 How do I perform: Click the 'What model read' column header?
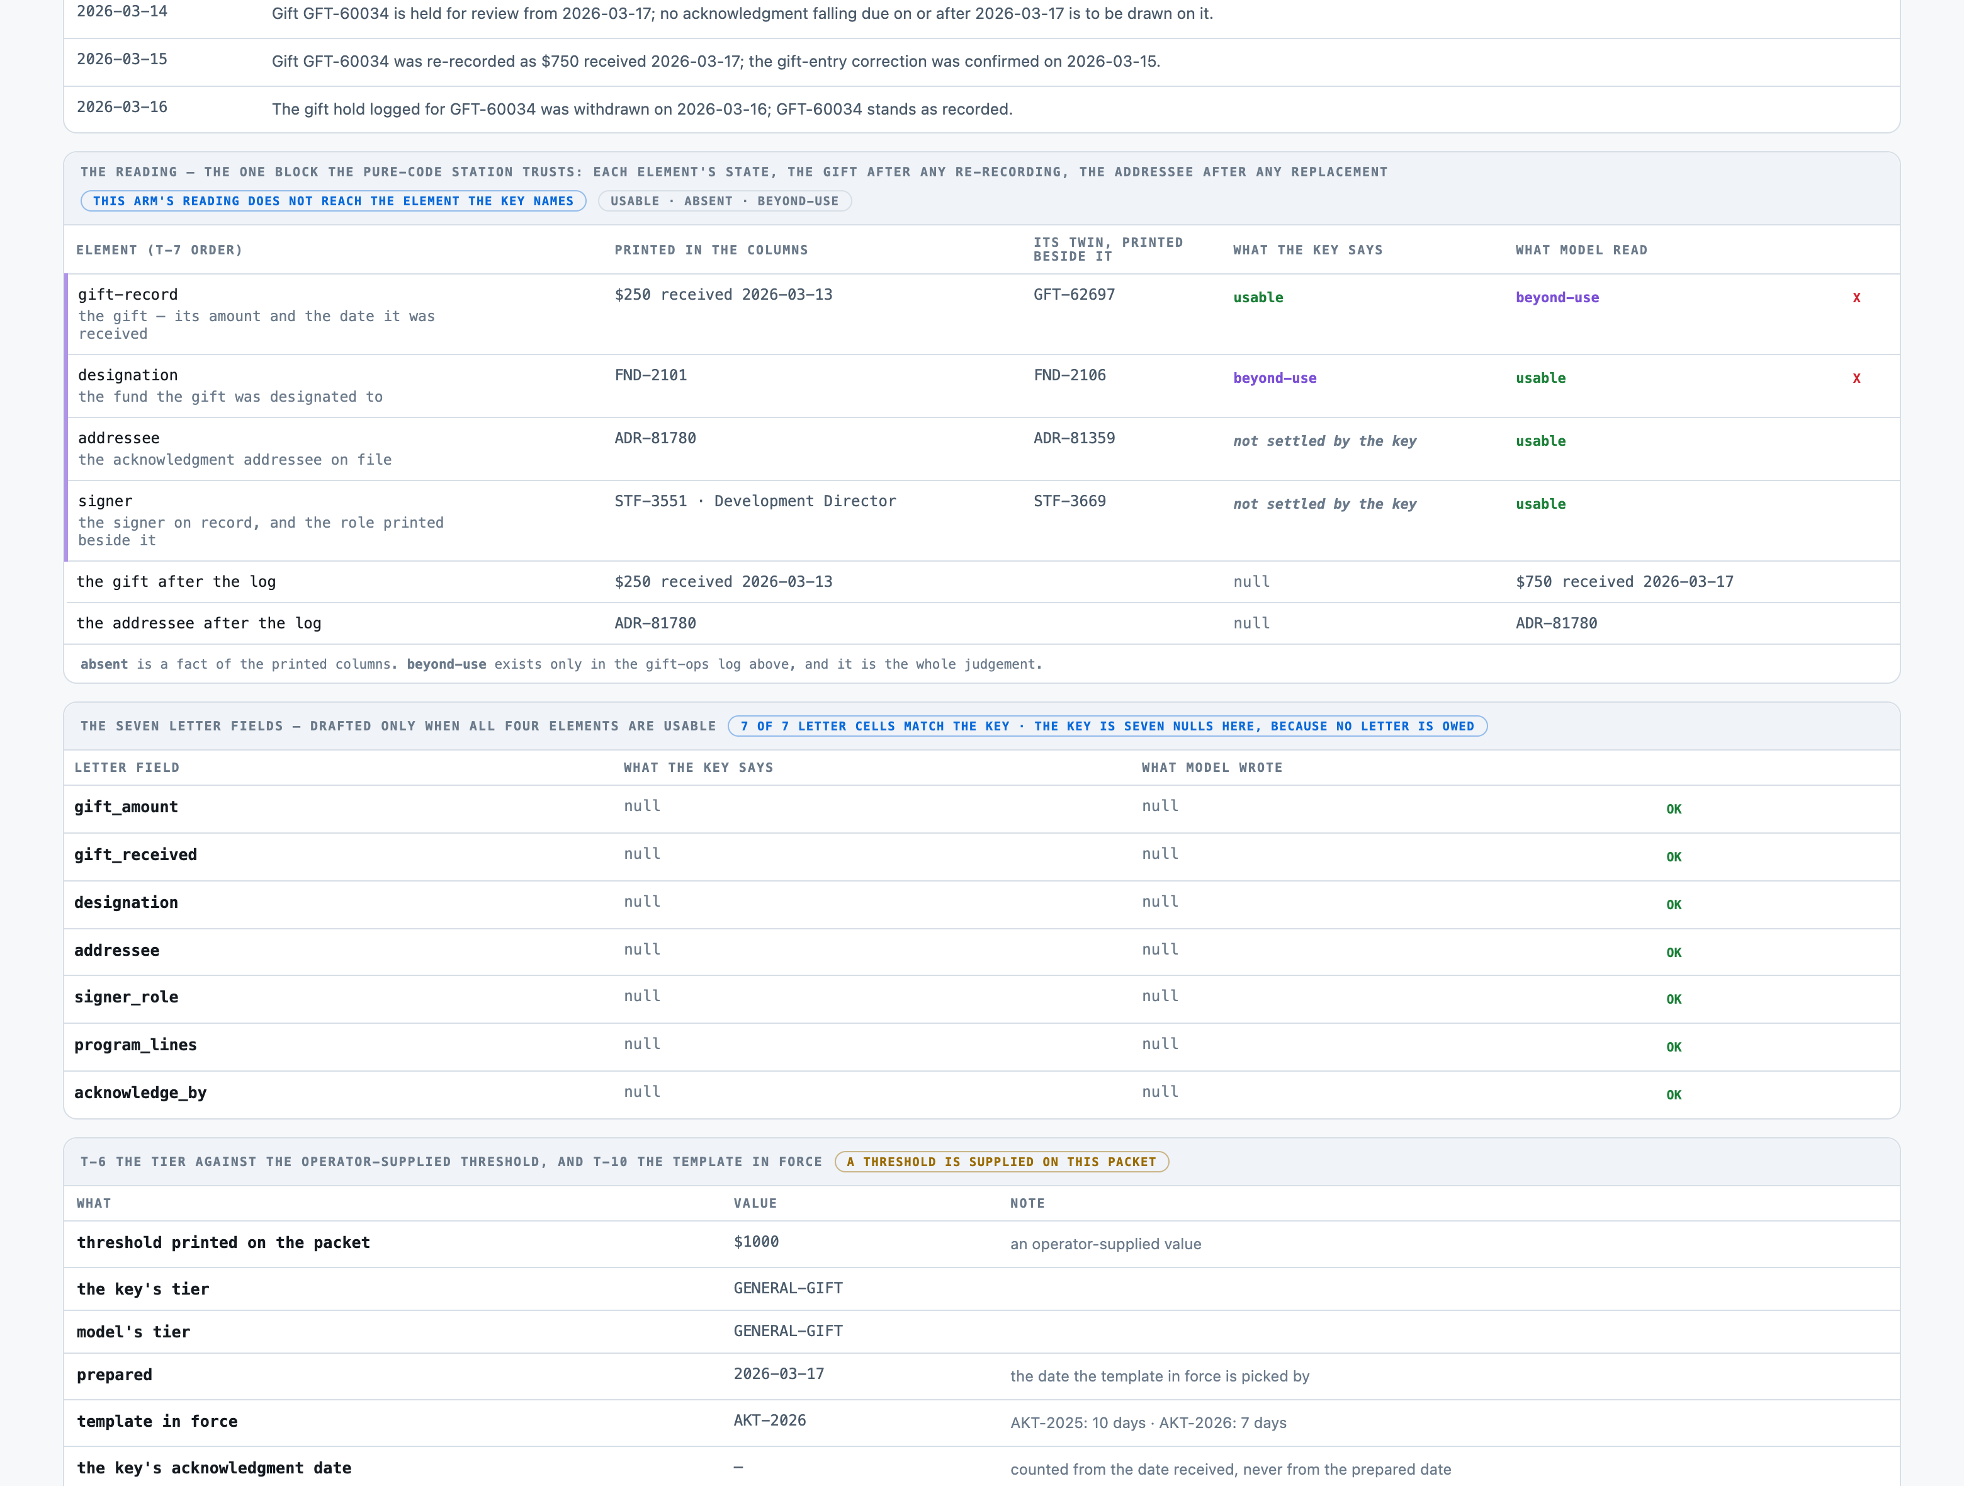point(1581,251)
